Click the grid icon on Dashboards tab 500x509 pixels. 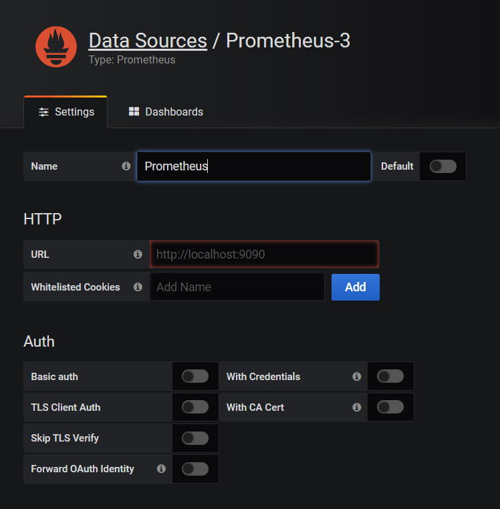click(134, 112)
